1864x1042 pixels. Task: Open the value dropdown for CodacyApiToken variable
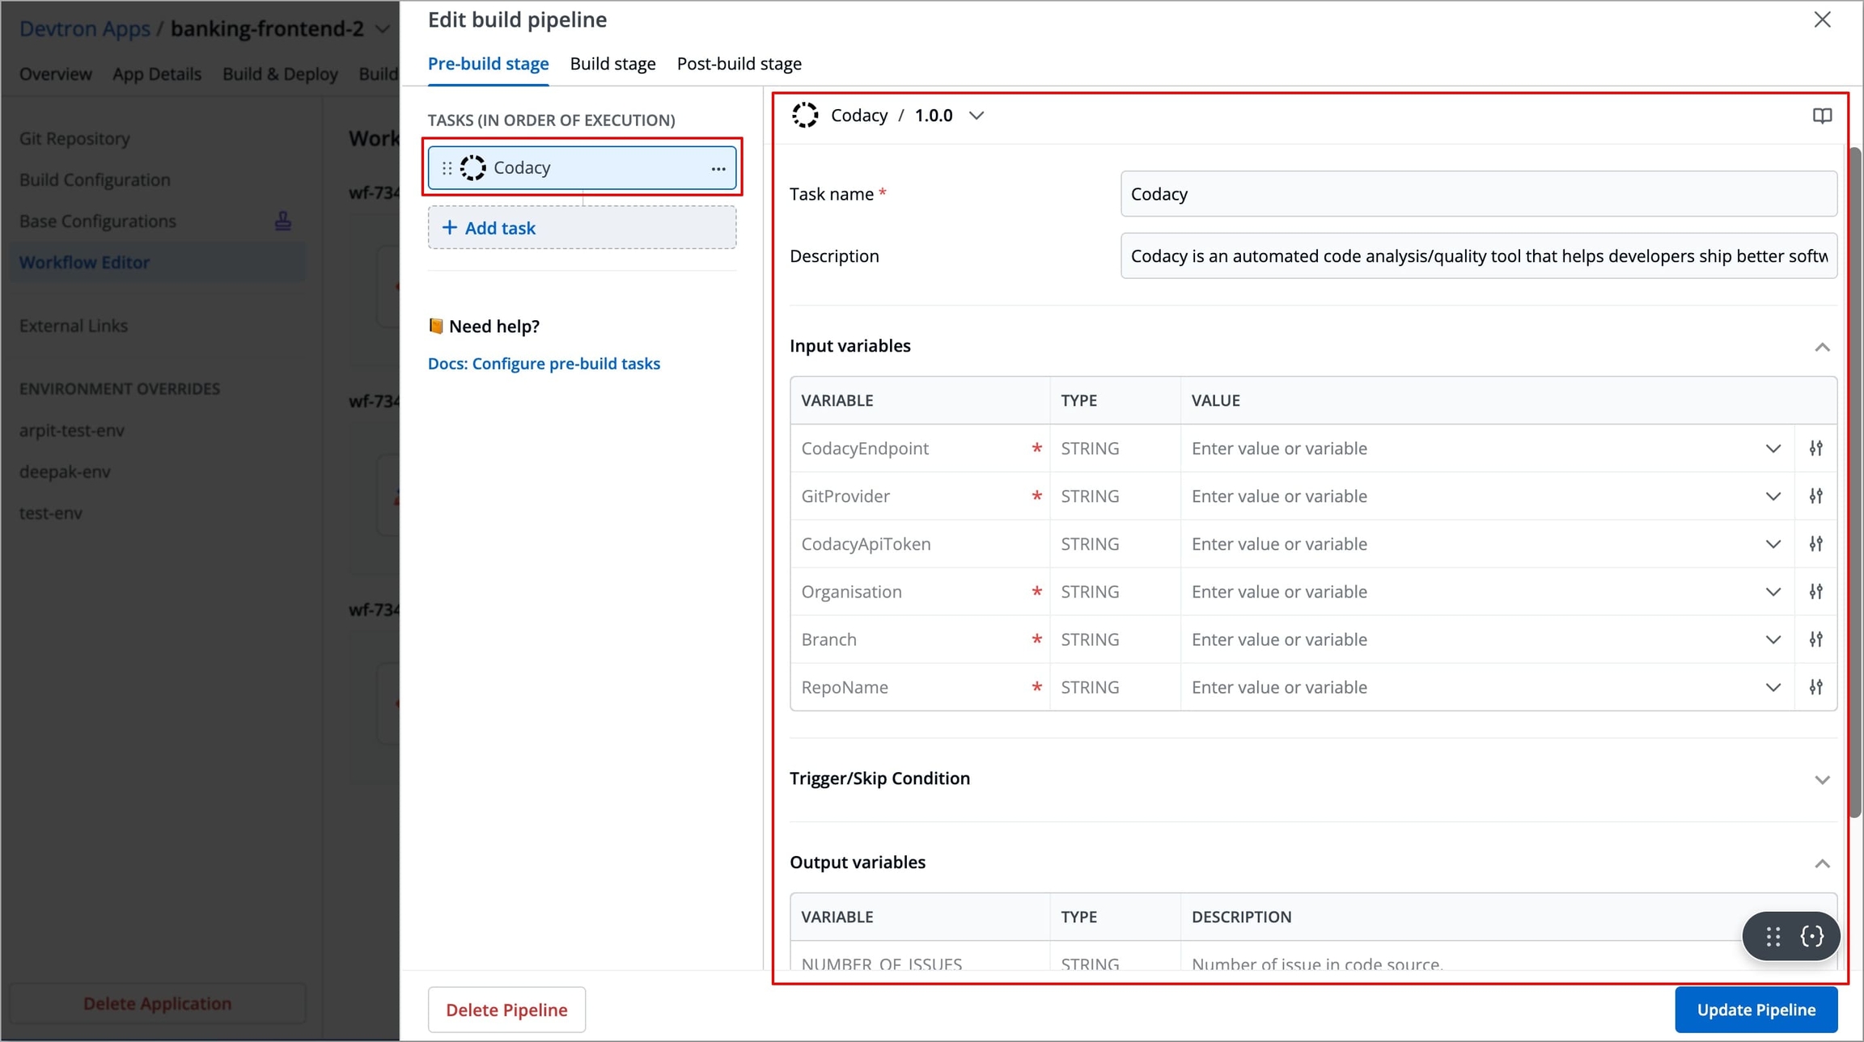click(1773, 544)
